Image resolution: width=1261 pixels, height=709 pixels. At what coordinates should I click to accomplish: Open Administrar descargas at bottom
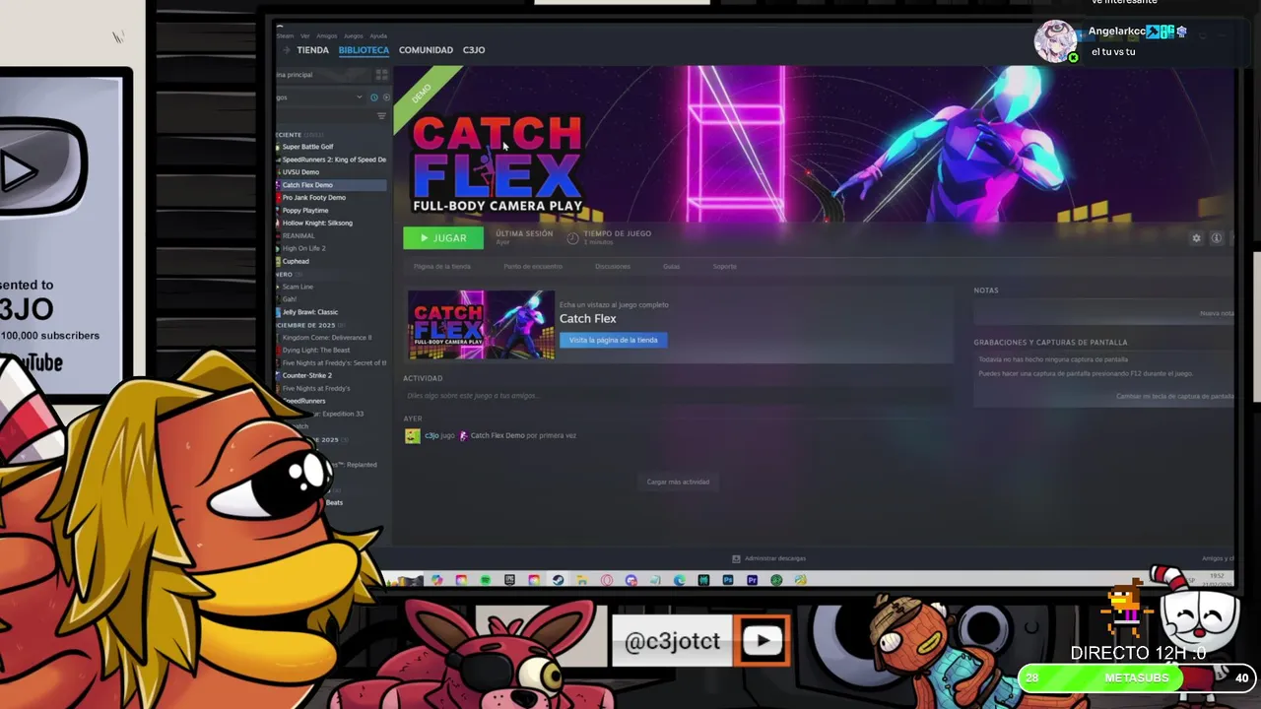pyautogui.click(x=768, y=558)
